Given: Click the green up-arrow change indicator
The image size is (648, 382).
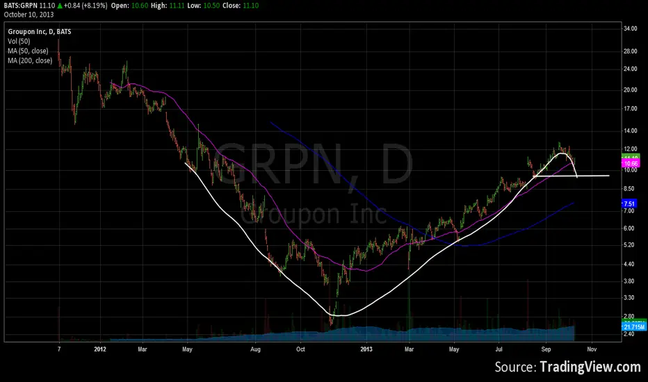Looking at the screenshot, I should pyautogui.click(x=60, y=6).
